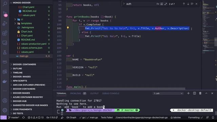Click the editor horizontal scrollbar
This screenshot has height=122, width=217.
pyautogui.click(x=126, y=88)
